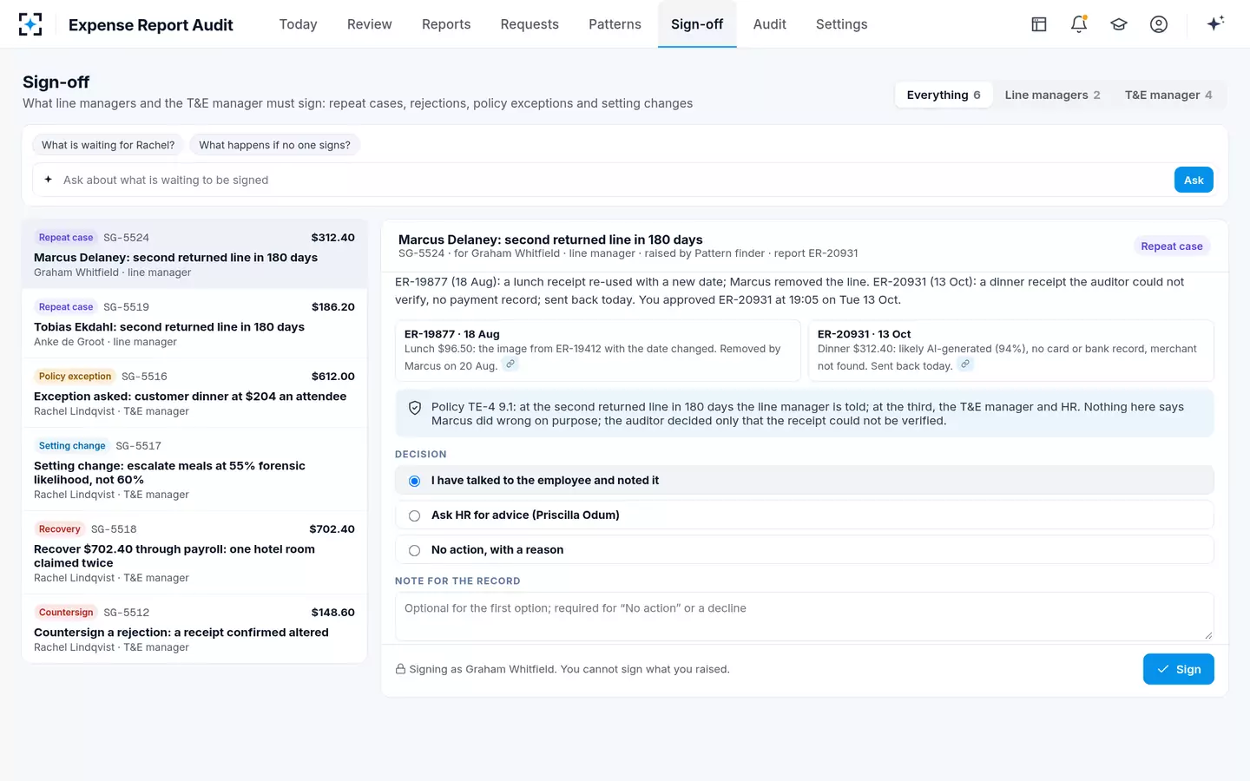The height and width of the screenshot is (781, 1250).
Task: Click the $702.40 amount on SG-5518
Action: click(x=332, y=529)
